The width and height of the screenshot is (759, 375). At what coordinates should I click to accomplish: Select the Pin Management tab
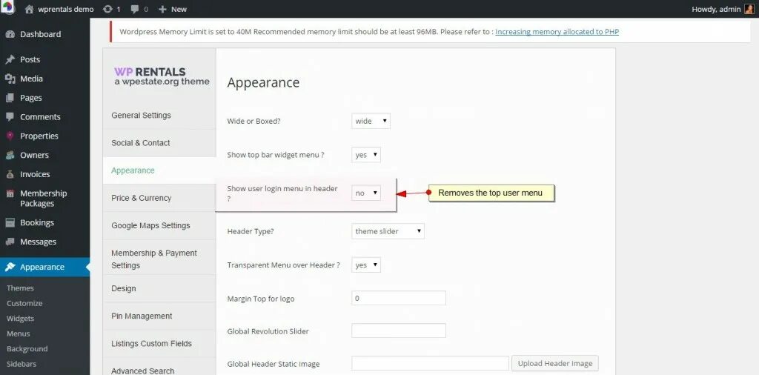pyautogui.click(x=159, y=316)
